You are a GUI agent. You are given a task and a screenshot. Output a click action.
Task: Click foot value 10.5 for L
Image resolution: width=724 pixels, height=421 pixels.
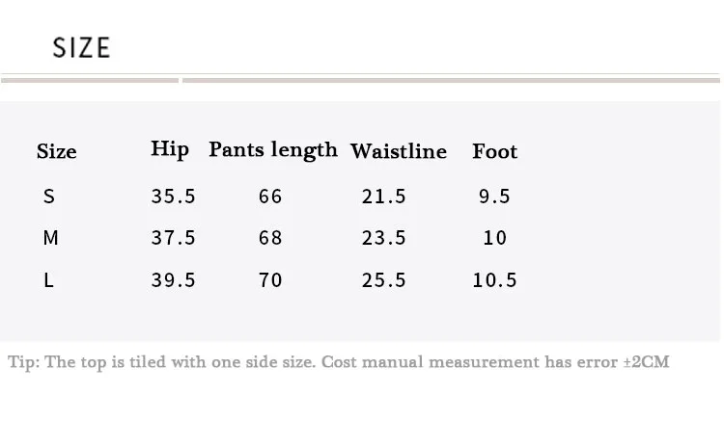pos(494,280)
